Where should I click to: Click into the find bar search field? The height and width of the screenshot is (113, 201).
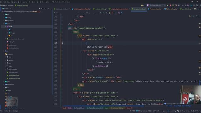[67, 13]
